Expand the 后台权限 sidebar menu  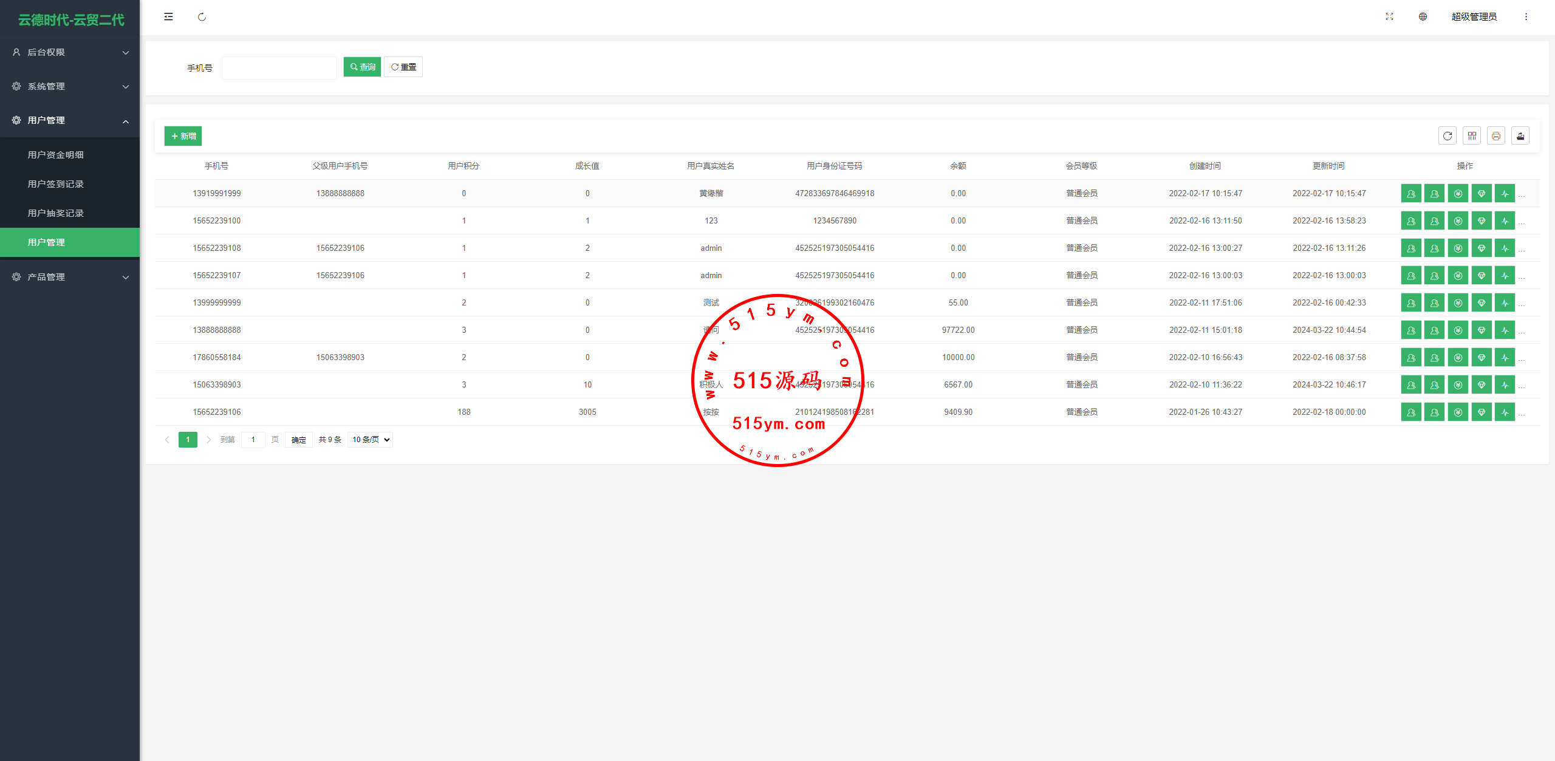(70, 52)
